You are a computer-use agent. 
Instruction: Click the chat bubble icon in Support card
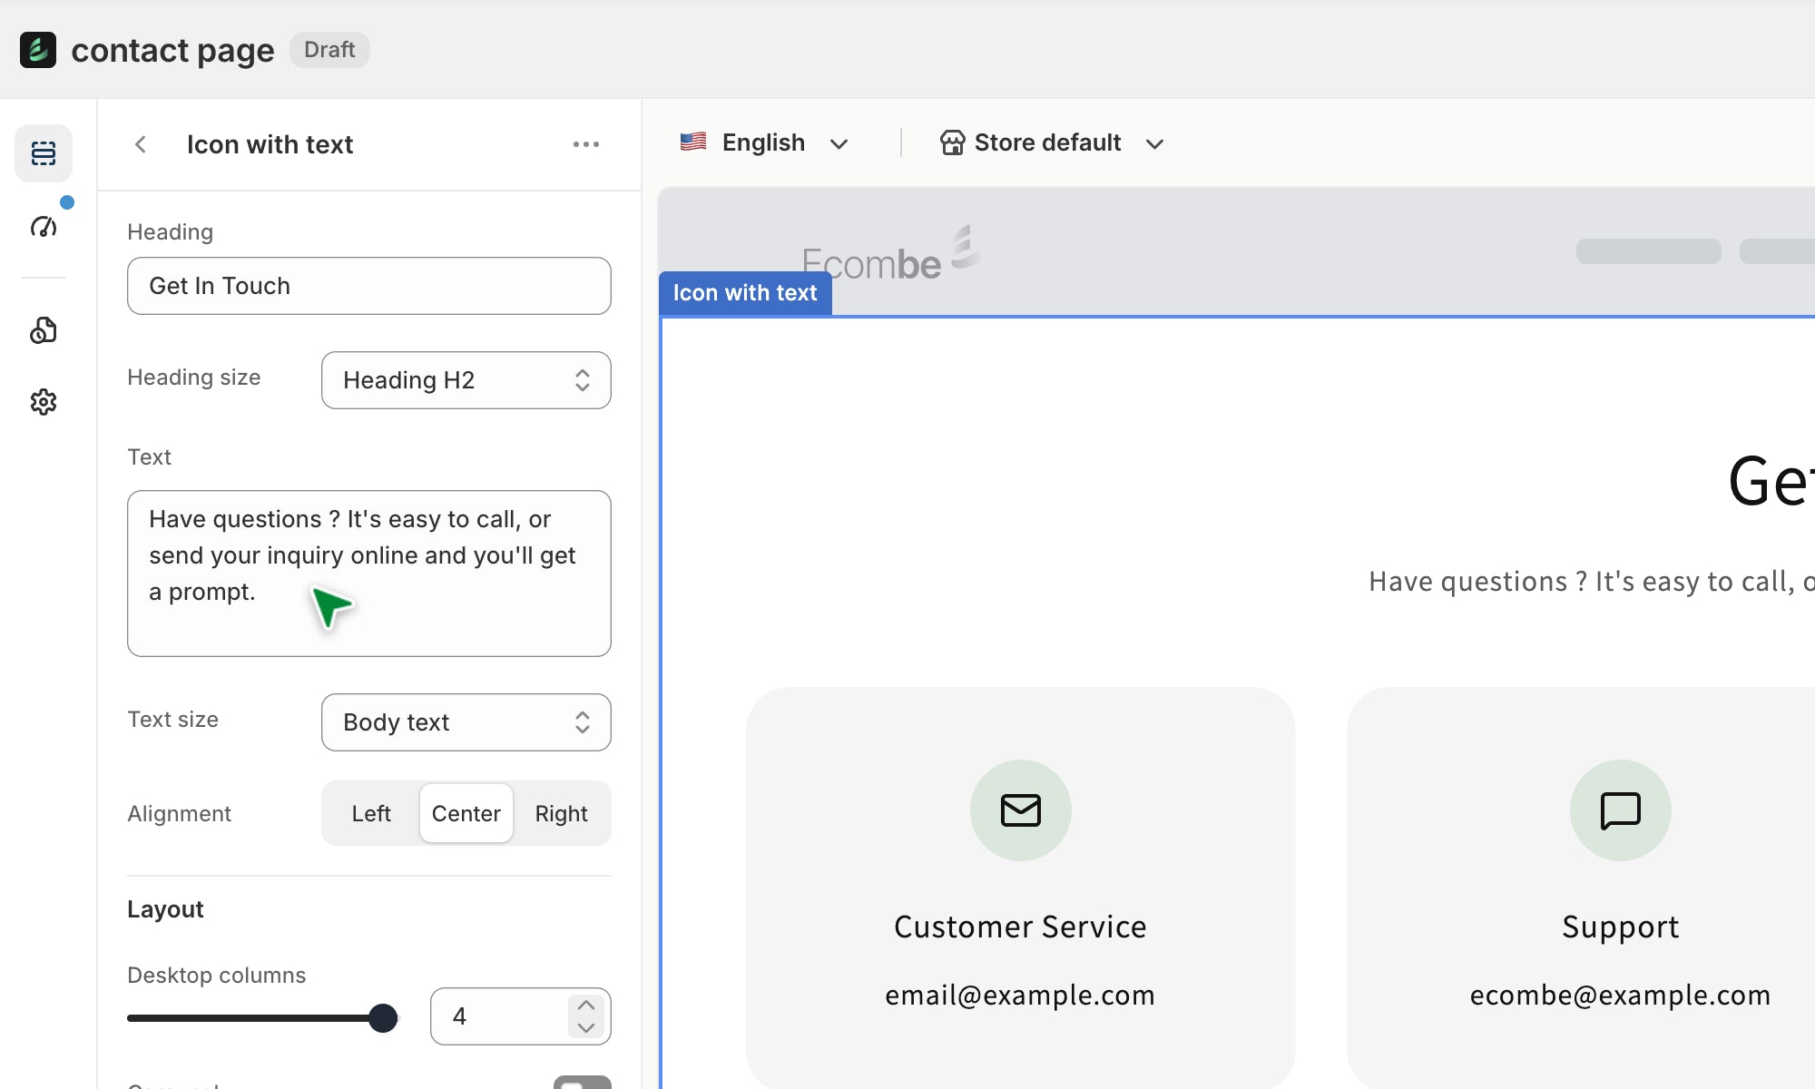(x=1620, y=809)
